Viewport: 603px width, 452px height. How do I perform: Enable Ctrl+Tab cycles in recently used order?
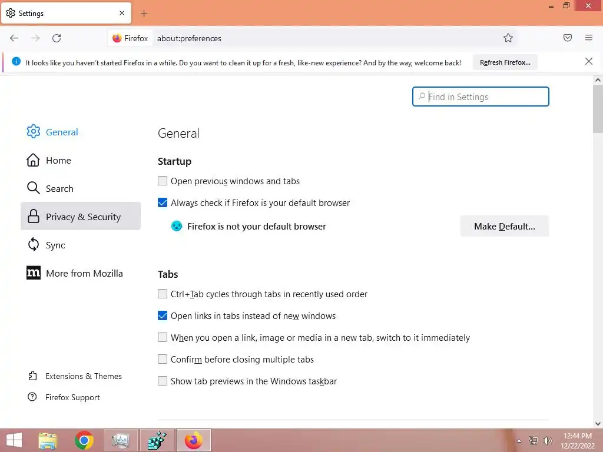click(163, 294)
